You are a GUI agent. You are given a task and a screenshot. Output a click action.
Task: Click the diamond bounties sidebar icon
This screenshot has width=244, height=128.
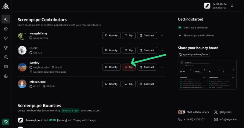coord(5,38)
